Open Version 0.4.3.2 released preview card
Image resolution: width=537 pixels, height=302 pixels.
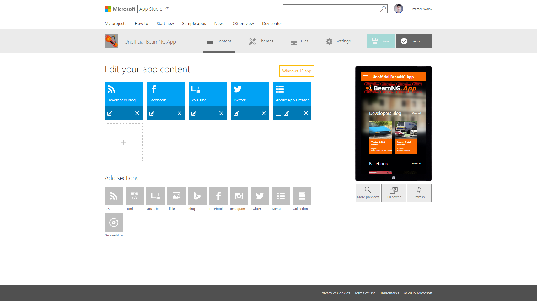click(x=380, y=137)
